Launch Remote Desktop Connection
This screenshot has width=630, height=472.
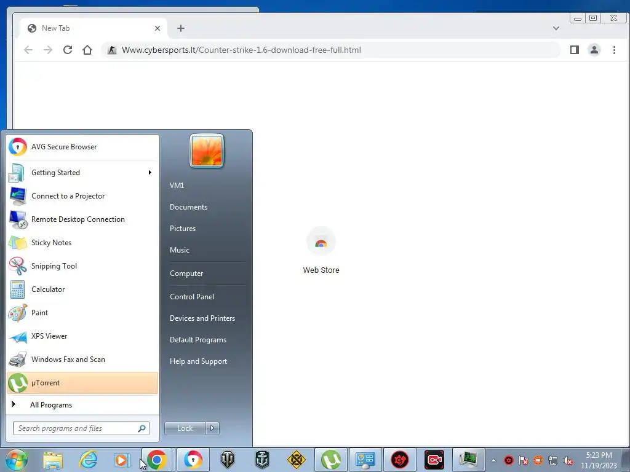click(82, 219)
